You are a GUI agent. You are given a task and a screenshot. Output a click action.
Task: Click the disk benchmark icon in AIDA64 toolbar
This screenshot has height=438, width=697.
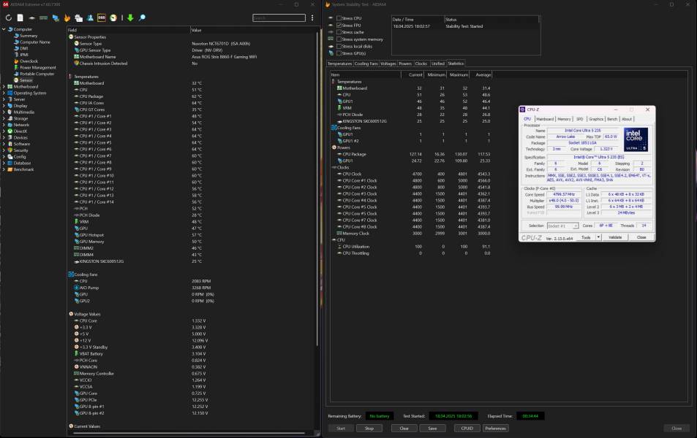coord(32,18)
